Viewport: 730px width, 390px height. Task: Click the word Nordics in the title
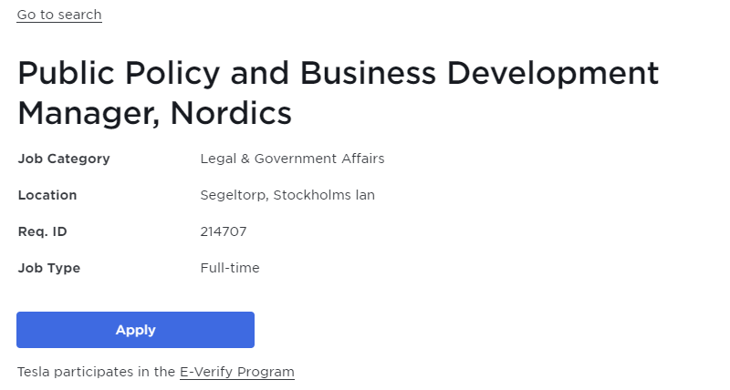pos(231,114)
